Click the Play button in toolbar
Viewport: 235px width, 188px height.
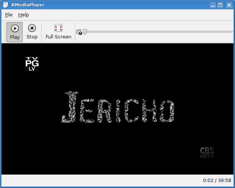pos(15,32)
